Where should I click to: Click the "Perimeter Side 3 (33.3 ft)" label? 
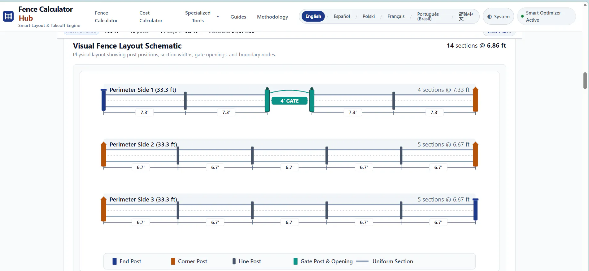143,200
